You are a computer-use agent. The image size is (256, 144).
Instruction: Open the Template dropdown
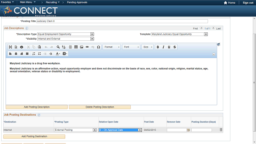[x=206, y=34]
